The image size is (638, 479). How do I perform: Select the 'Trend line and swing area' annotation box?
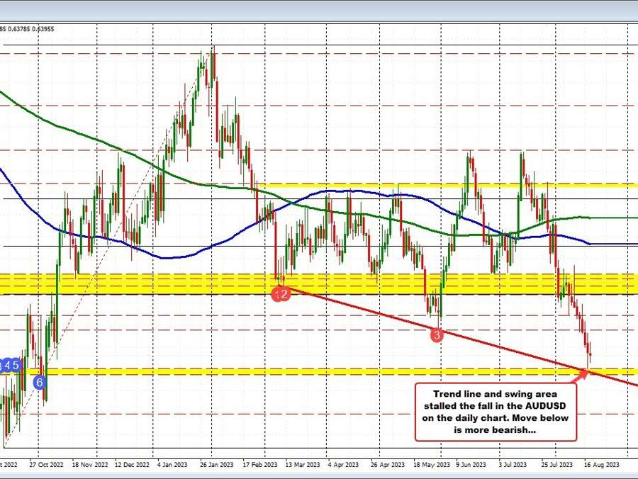click(496, 411)
